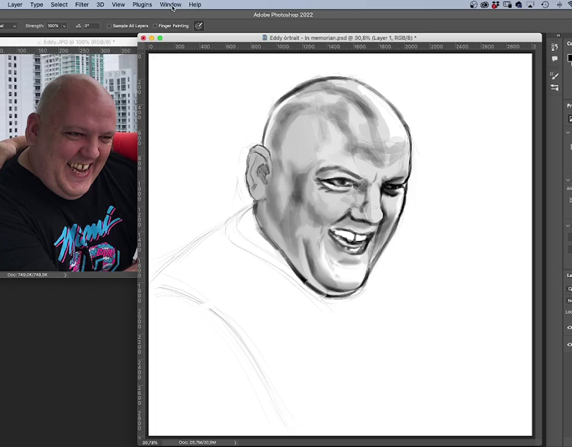
Task: Click the Strength value field showing 100%
Action: click(x=53, y=26)
